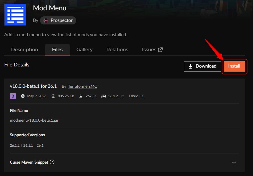This screenshot has width=253, height=176.
Task: Click the orange Install button
Action: click(234, 66)
